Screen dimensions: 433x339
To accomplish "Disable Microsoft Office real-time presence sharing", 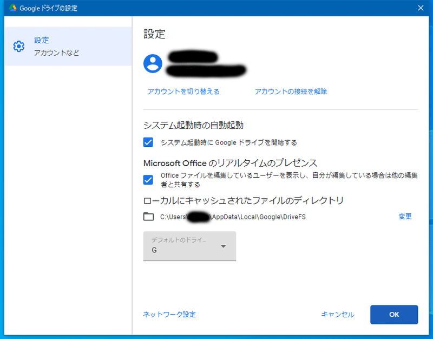I will tap(147, 179).
